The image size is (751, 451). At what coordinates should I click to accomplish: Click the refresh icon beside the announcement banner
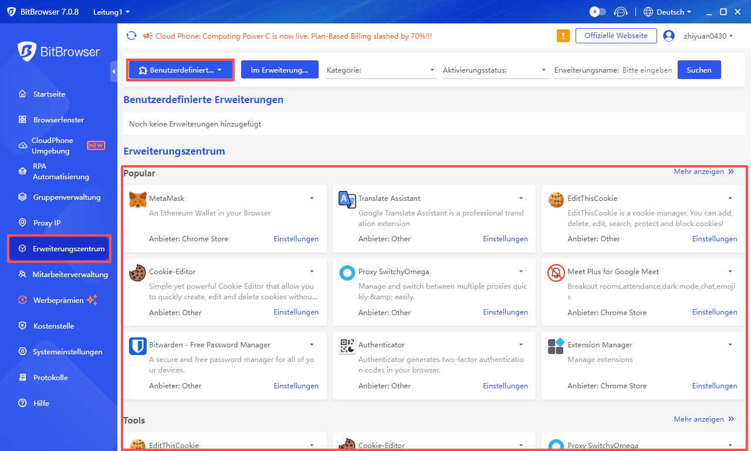click(x=131, y=35)
